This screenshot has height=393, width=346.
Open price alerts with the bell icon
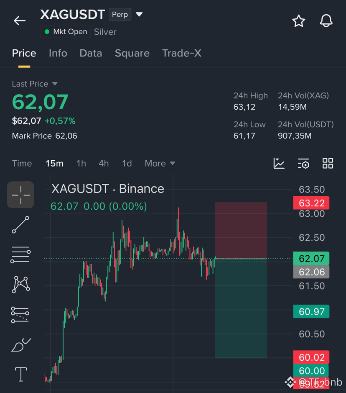point(326,21)
